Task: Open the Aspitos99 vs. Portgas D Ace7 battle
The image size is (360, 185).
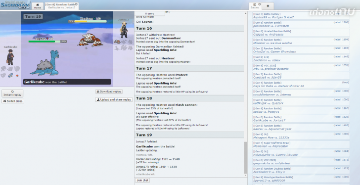Action: coord(301,16)
